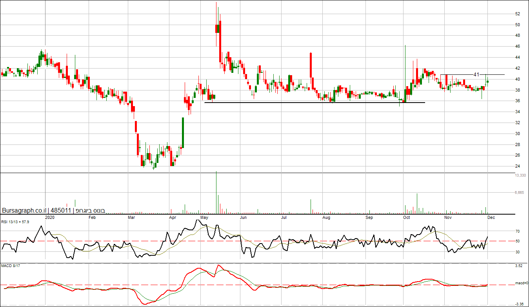Image resolution: width=529 pixels, height=307 pixels.
Task: Click the 3.52 MACD scale value
Action: [x=519, y=266]
